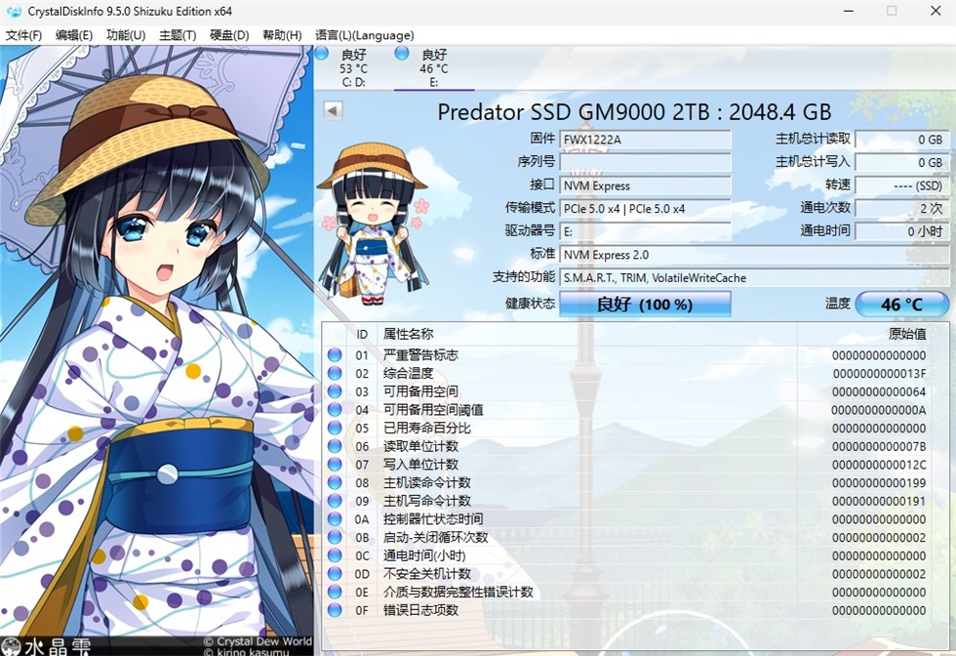This screenshot has height=656, width=956.
Task: Open the 语言(L)(Language) menu
Action: click(364, 35)
